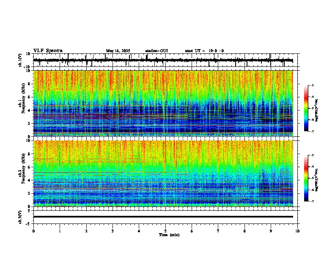Click time axis tick label "10"
Viewport: 335px width, 259px height.
click(x=297, y=231)
